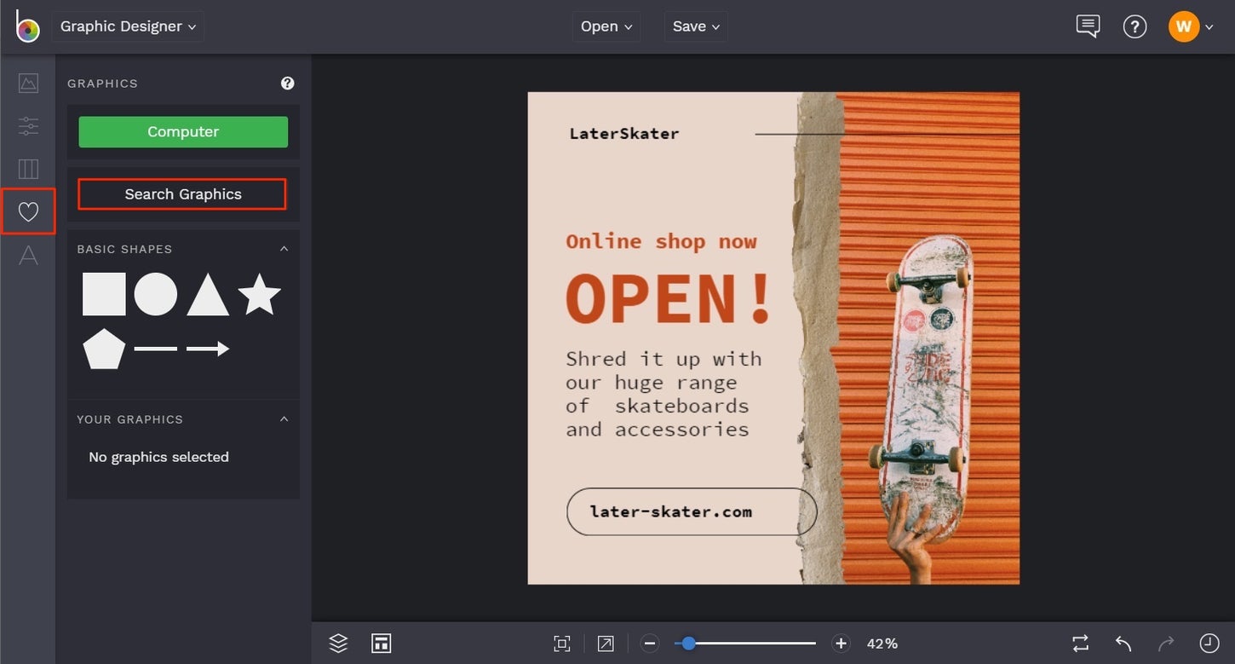This screenshot has height=664, width=1235.
Task: Click the help question mark
Action: tap(1134, 26)
